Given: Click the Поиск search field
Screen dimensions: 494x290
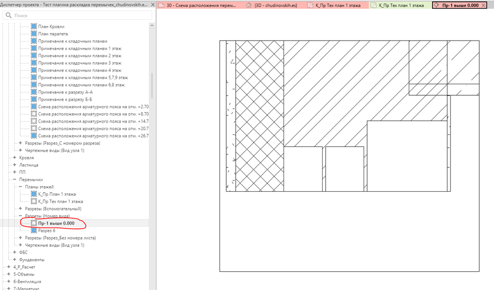Looking at the screenshot, I should coord(78,15).
